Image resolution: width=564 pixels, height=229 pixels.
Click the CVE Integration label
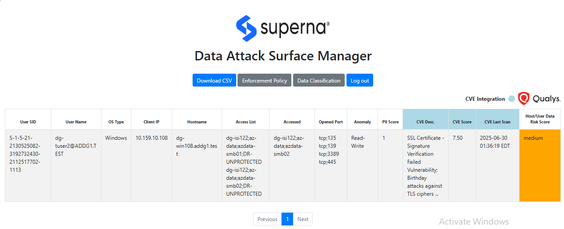[485, 99]
